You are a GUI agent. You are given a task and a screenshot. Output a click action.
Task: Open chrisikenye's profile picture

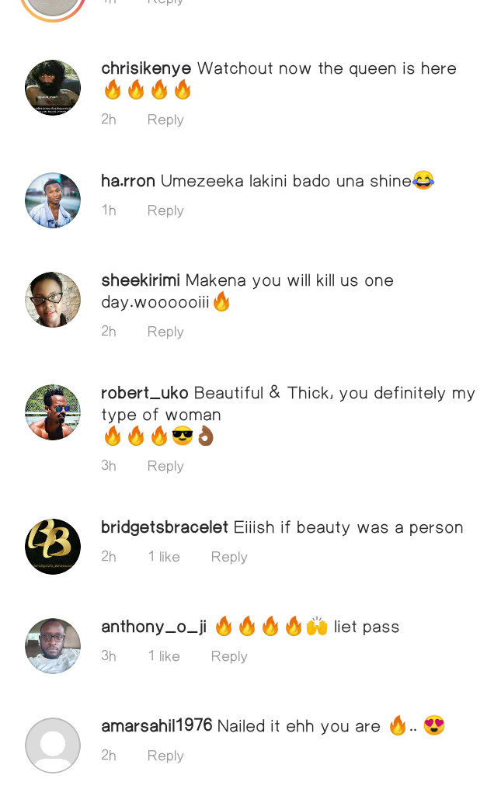pos(53,88)
